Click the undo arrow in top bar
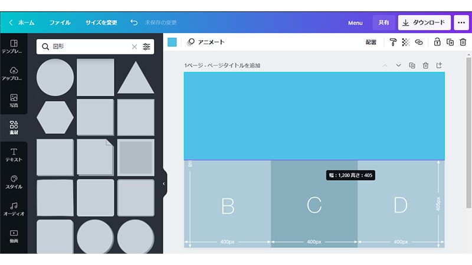The height and width of the screenshot is (265, 472). 134,22
